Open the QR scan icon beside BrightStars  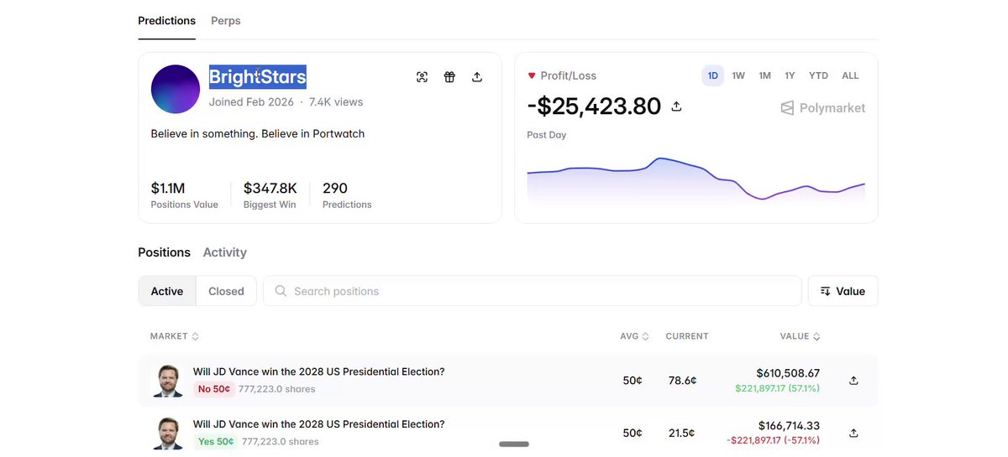pyautogui.click(x=422, y=77)
